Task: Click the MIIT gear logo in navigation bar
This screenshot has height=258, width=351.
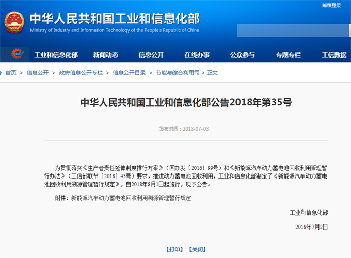Action: click(x=17, y=54)
